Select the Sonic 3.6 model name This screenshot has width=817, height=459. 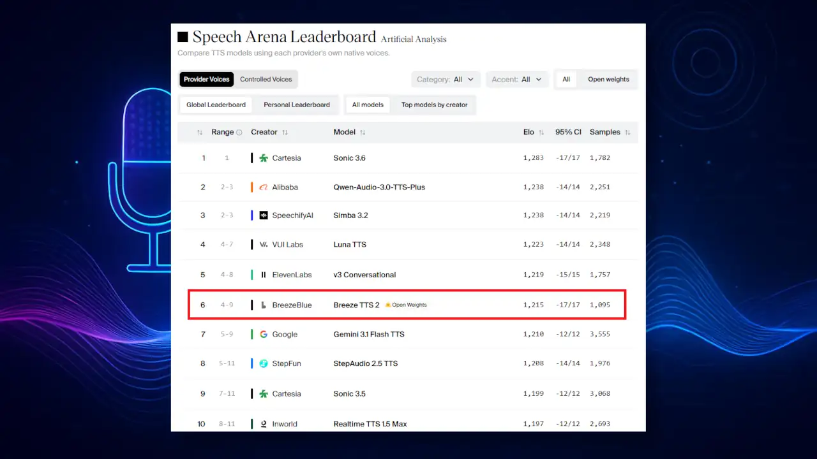point(350,158)
